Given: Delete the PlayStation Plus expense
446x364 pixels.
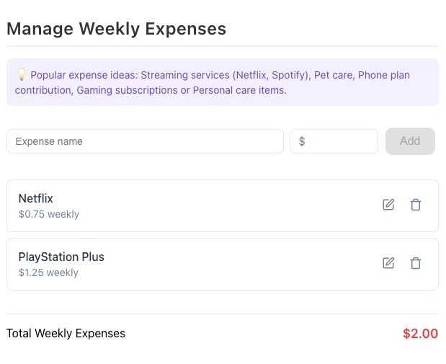Looking at the screenshot, I should (x=416, y=263).
